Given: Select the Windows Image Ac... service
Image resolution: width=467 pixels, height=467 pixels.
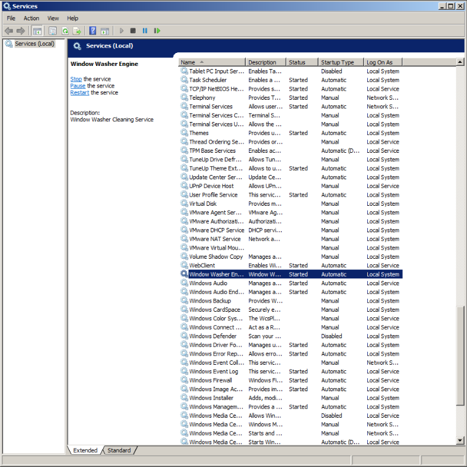Looking at the screenshot, I should point(291,389).
